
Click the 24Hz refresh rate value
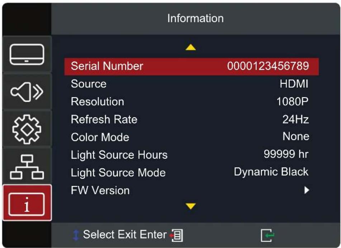(x=295, y=119)
